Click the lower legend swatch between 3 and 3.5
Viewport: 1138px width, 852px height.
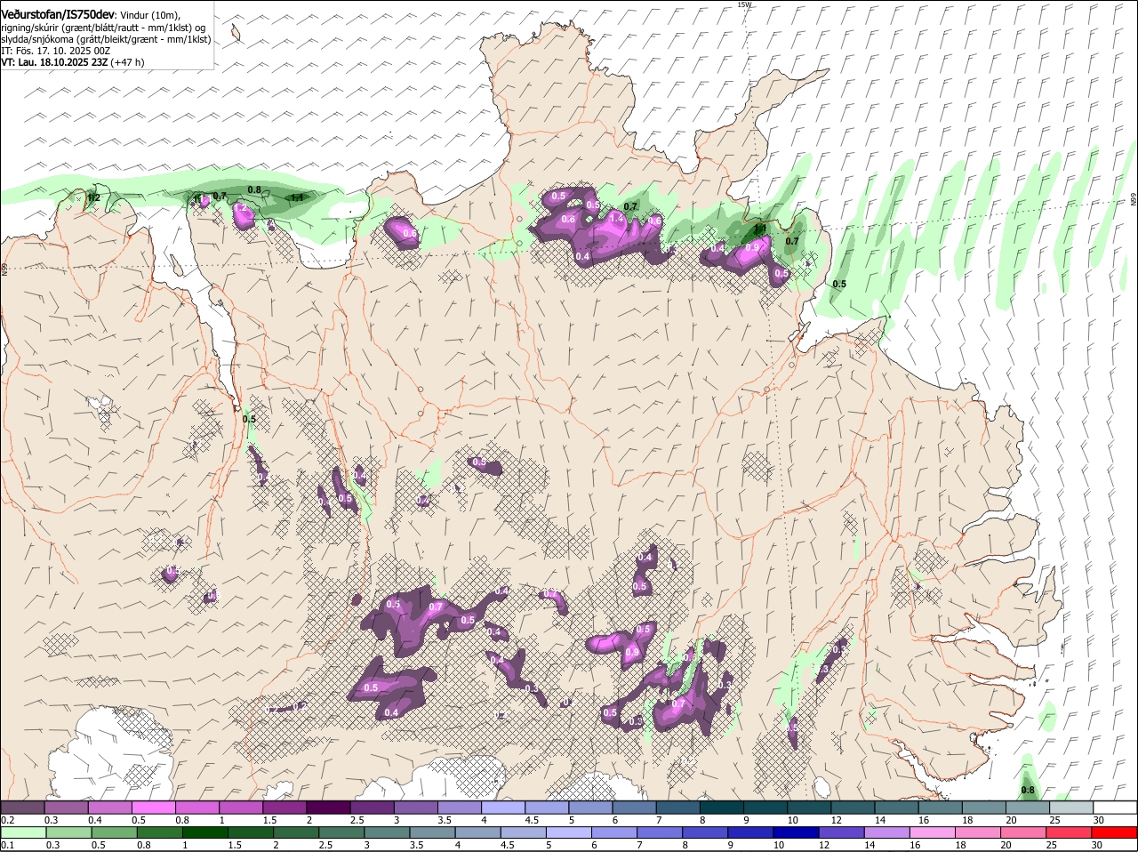click(389, 832)
